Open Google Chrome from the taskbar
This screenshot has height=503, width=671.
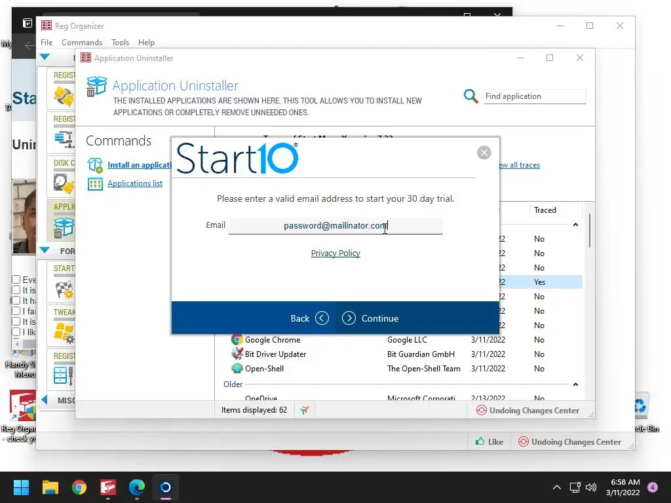(x=79, y=487)
